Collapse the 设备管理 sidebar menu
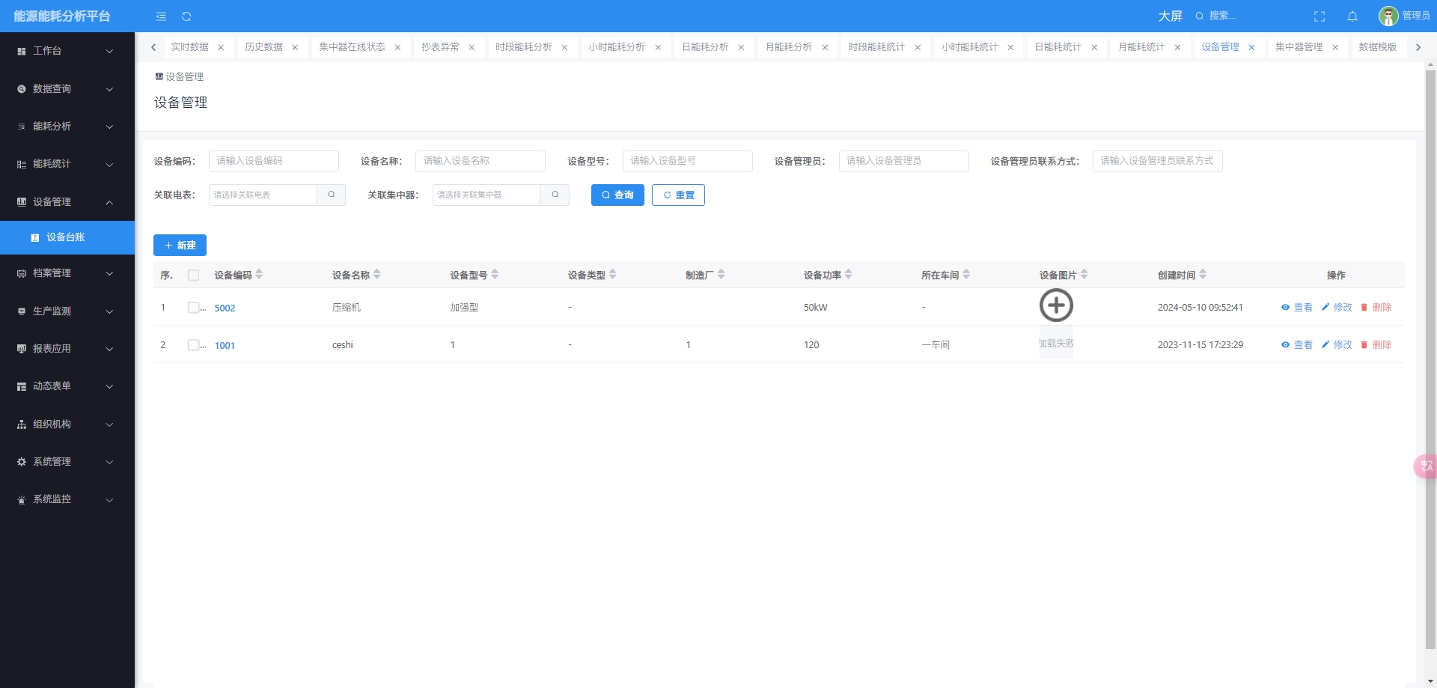This screenshot has height=688, width=1437. (67, 202)
